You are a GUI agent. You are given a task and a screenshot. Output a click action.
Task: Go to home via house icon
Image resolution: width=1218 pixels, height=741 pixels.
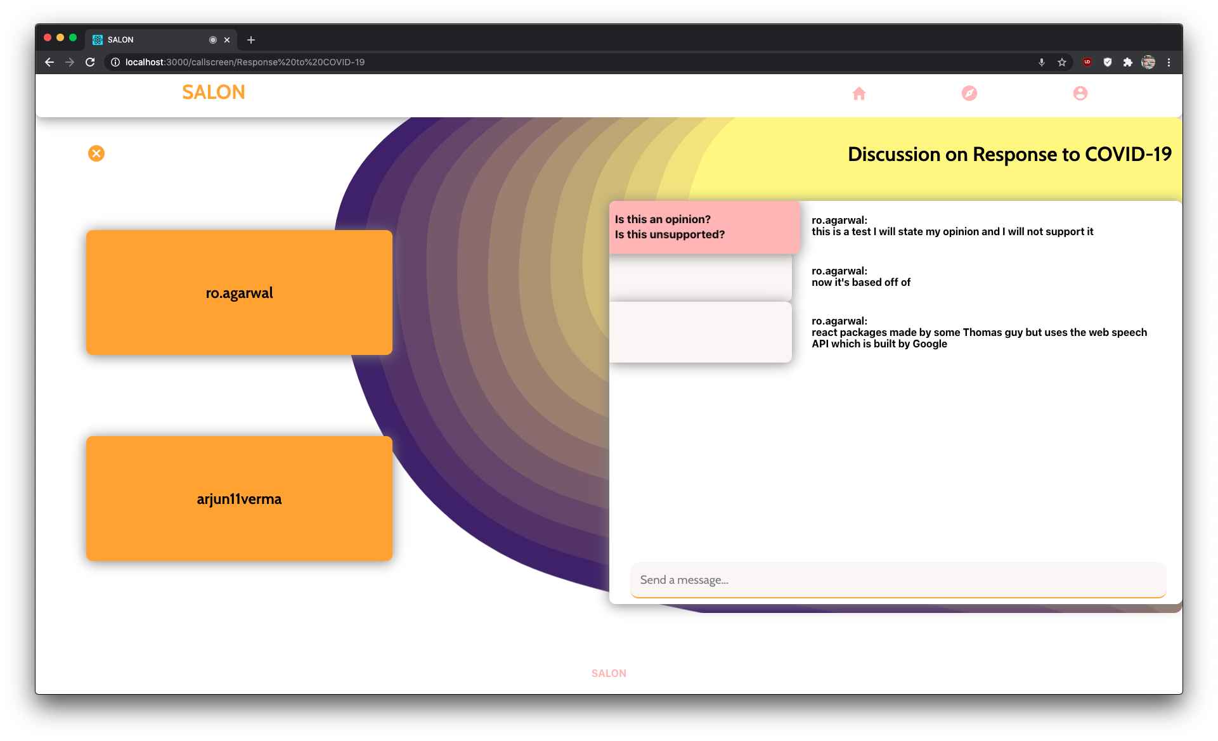pyautogui.click(x=859, y=94)
